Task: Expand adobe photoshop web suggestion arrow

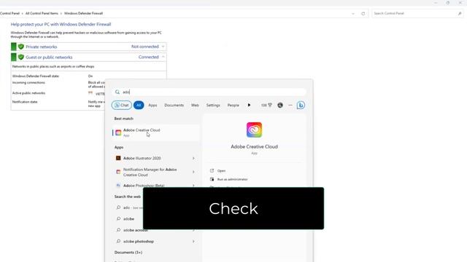Action: [193, 242]
